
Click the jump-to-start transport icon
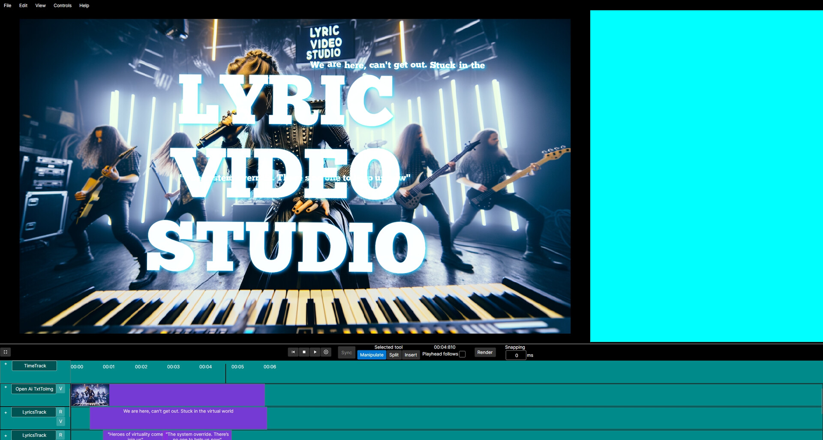(293, 352)
